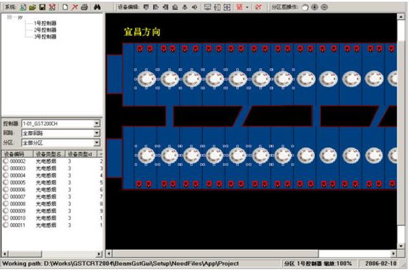409x272 pixels.
Task: Click the new blank page icon
Action: pos(65,7)
